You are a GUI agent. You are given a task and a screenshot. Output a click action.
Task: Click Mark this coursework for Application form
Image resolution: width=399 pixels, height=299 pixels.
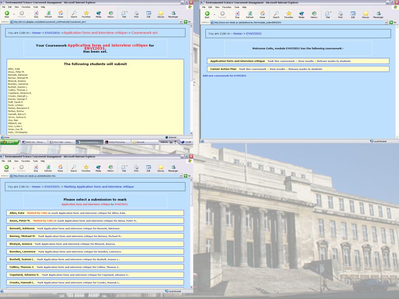281,61
